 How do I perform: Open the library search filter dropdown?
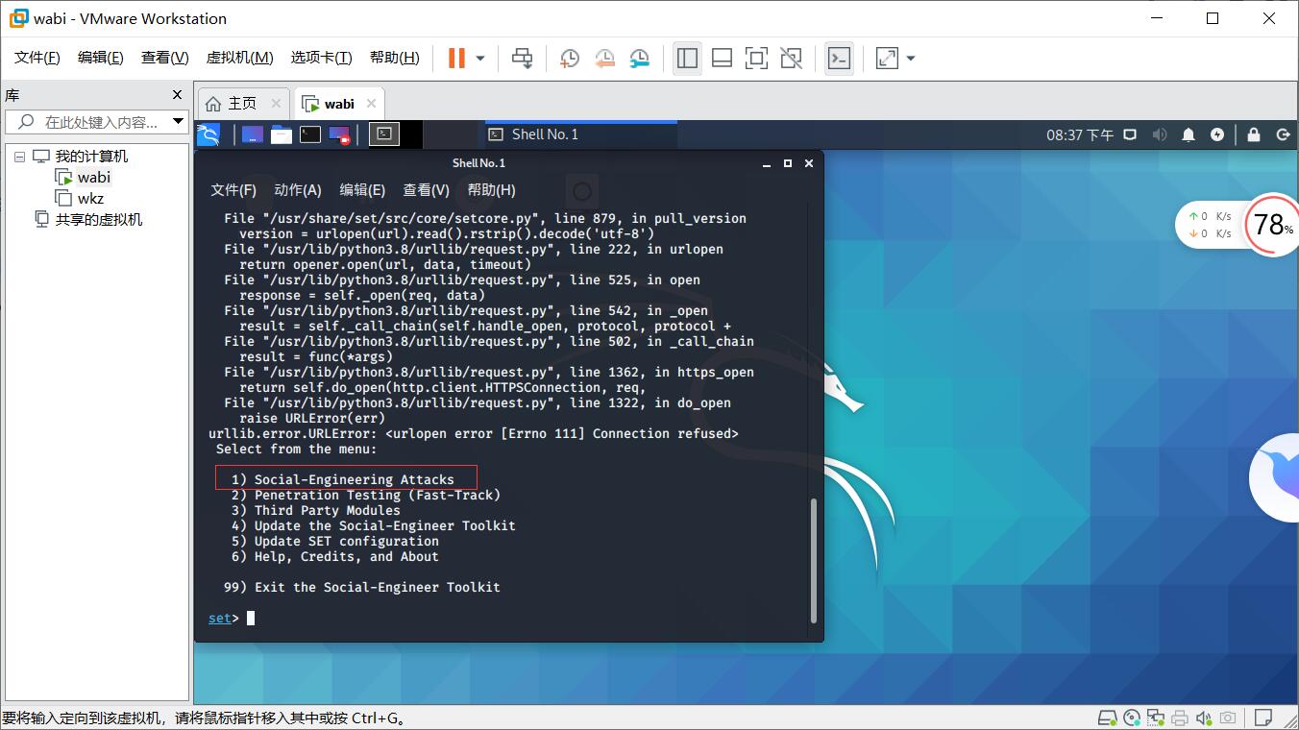click(178, 122)
